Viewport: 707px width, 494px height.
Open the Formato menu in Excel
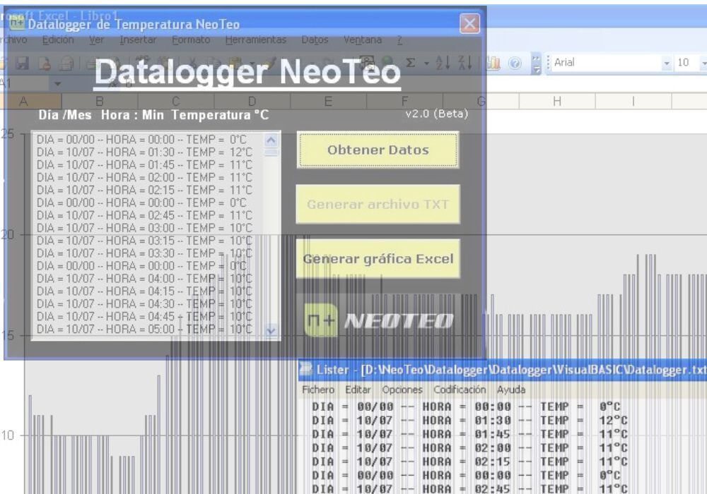pos(191,40)
